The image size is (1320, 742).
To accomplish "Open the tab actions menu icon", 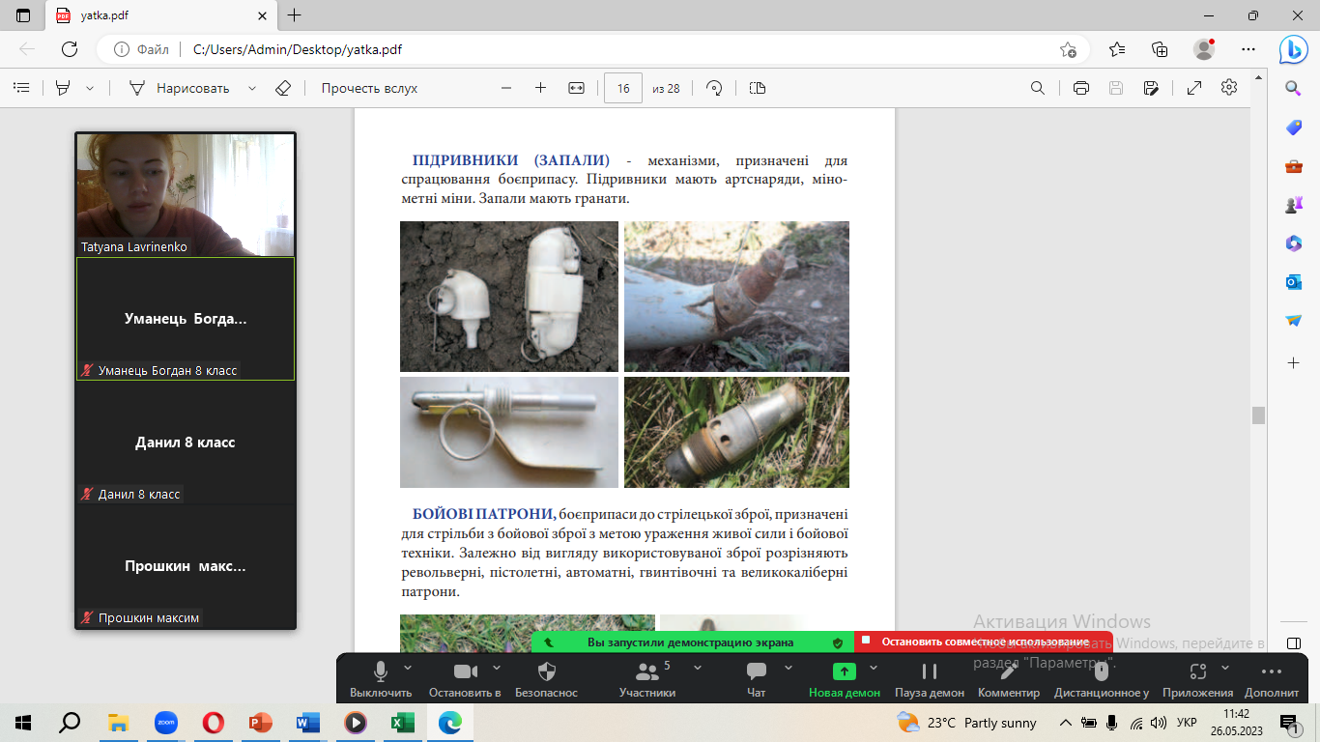I will coord(24,15).
